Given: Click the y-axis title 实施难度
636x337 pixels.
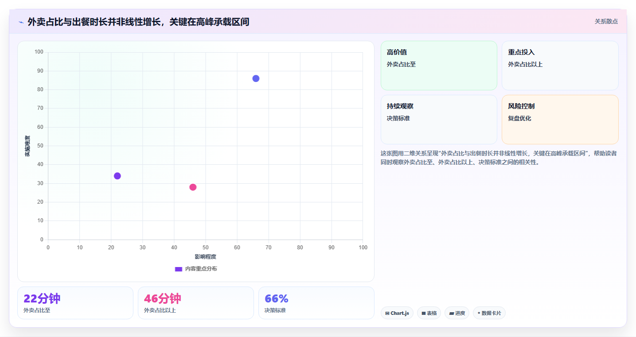Looking at the screenshot, I should (x=27, y=146).
